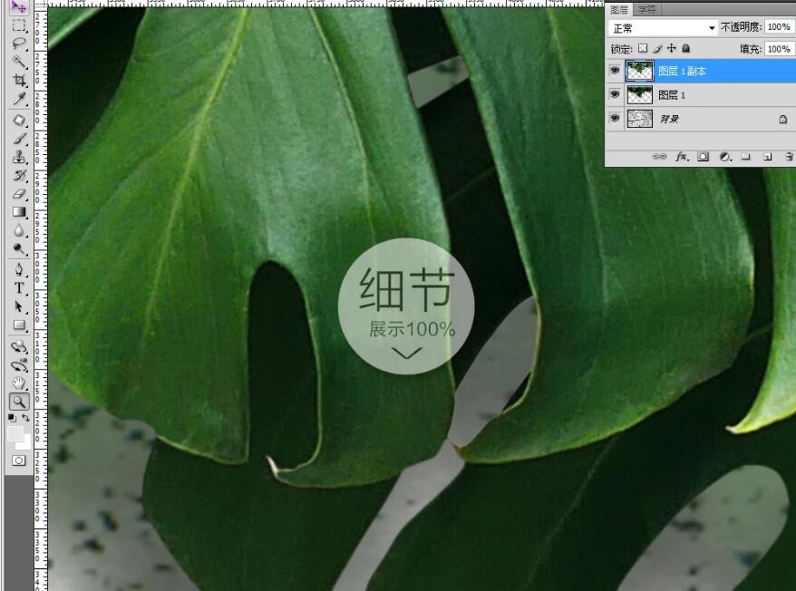Viewport: 796px width, 591px height.
Task: Pick the Eyedropper tool
Action: 18,99
